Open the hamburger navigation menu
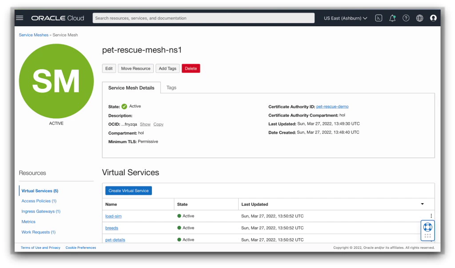Screen dimensions: 455x268 pos(20,18)
